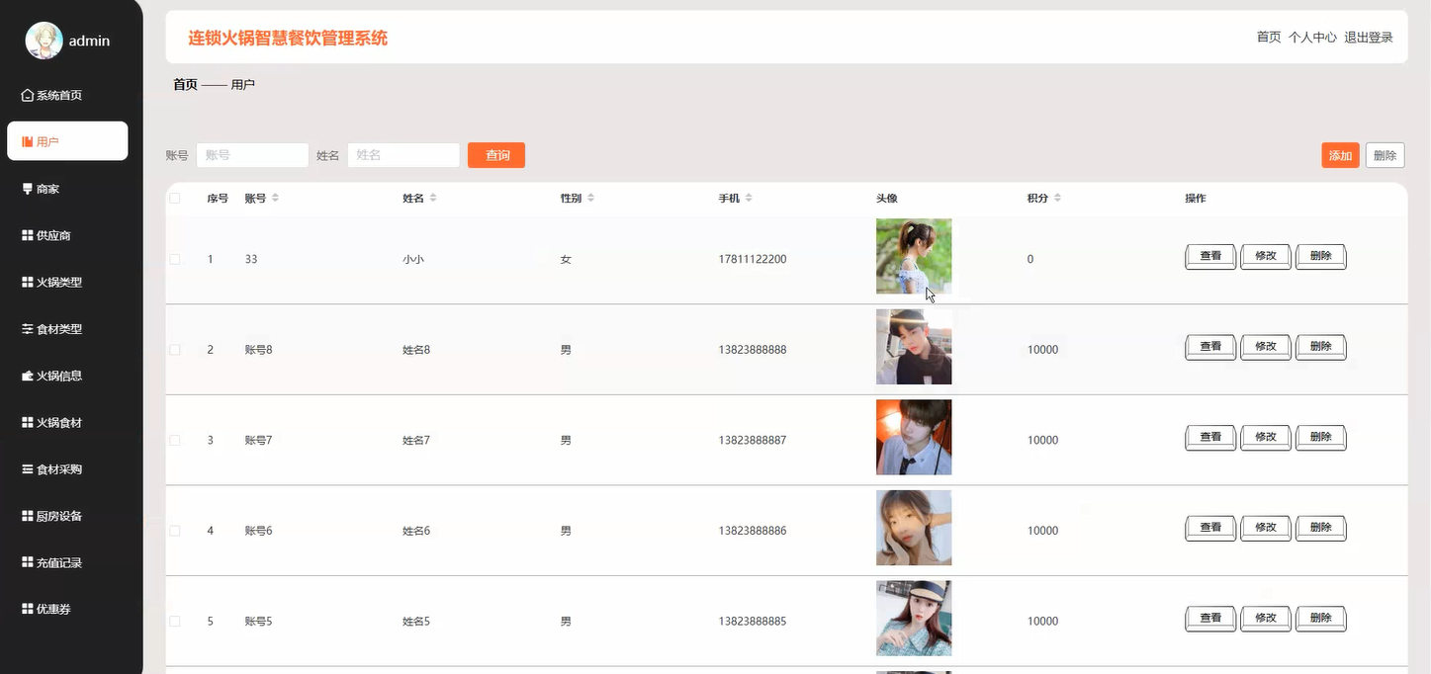Open 充值记录 in the sidebar
Viewport: 1431px width, 674px height.
pos(51,562)
